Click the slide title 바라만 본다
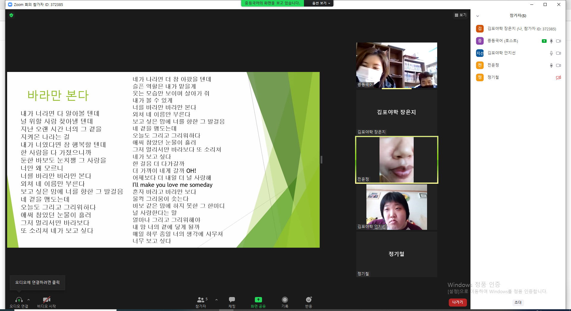Screen dimensions: 571x311 click(58, 95)
